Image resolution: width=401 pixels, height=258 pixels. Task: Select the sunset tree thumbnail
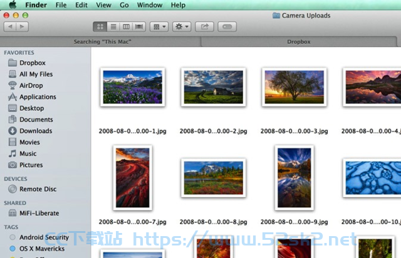tap(294, 87)
